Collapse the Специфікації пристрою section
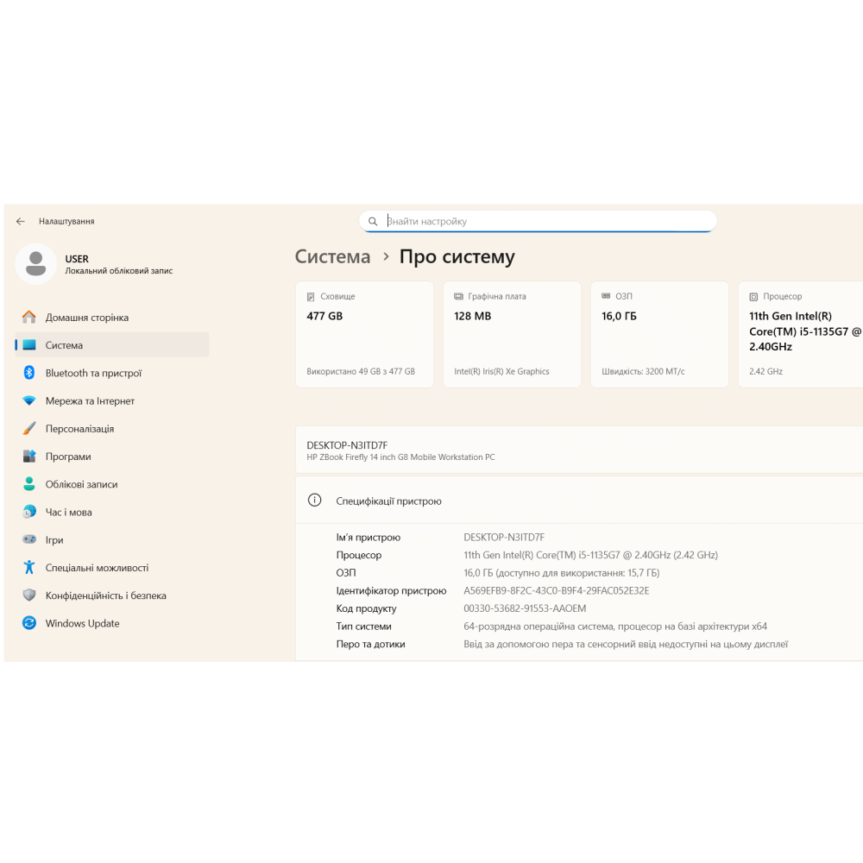 pos(578,501)
